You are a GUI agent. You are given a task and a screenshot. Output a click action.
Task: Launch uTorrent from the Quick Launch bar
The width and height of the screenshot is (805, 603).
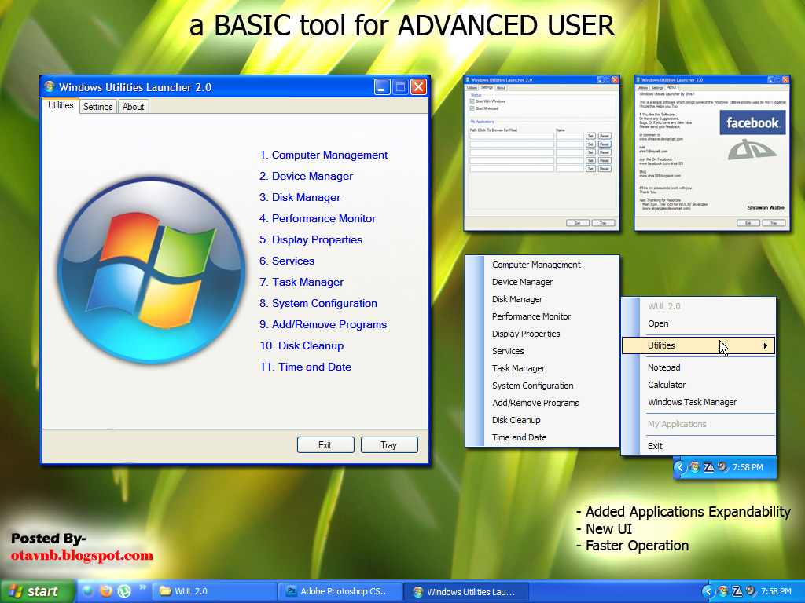[x=123, y=592]
